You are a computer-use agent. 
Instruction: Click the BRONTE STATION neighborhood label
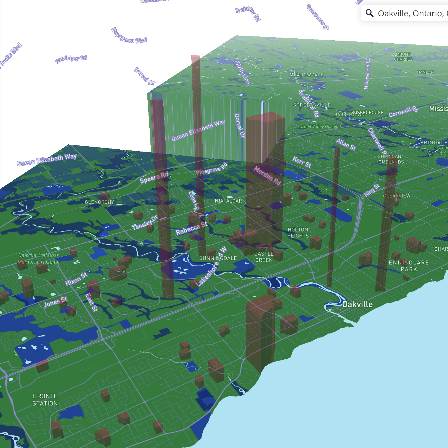tap(46, 399)
